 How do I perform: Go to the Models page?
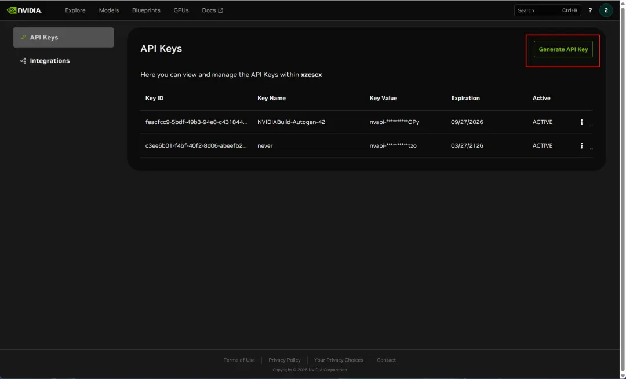[109, 10]
